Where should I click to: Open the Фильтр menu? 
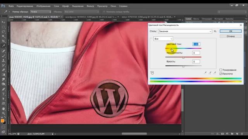(x=90, y=6)
